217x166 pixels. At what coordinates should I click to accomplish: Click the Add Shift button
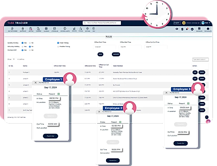[x=116, y=54]
